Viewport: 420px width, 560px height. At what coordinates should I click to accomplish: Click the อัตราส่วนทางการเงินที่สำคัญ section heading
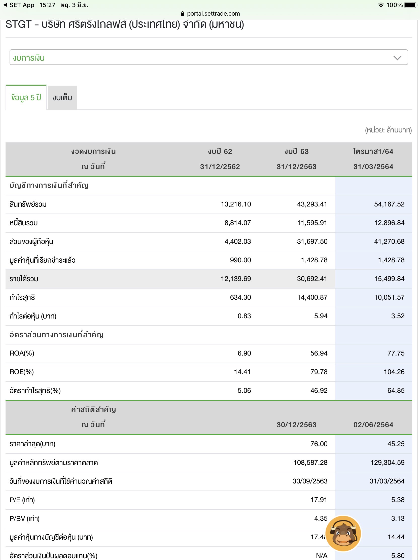point(57,335)
